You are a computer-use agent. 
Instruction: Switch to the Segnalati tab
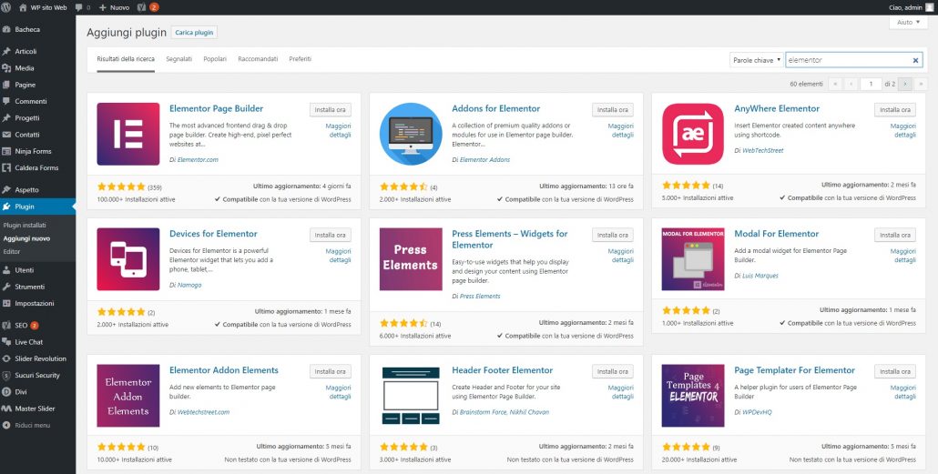point(178,59)
